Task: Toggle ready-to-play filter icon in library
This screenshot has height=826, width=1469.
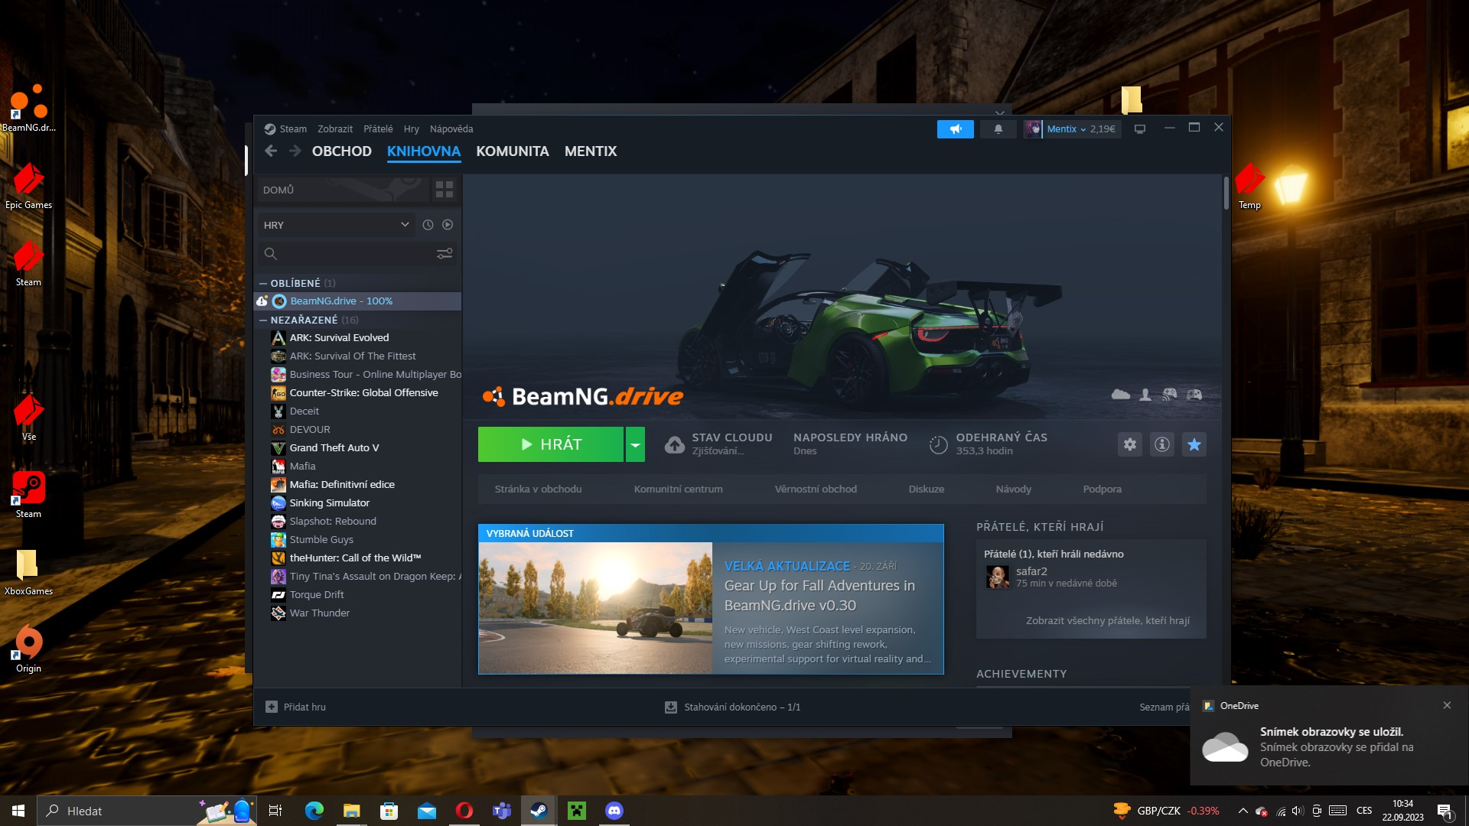Action: tap(448, 225)
